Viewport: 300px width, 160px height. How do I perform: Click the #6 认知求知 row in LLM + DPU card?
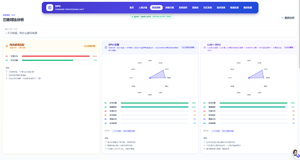click(249, 123)
